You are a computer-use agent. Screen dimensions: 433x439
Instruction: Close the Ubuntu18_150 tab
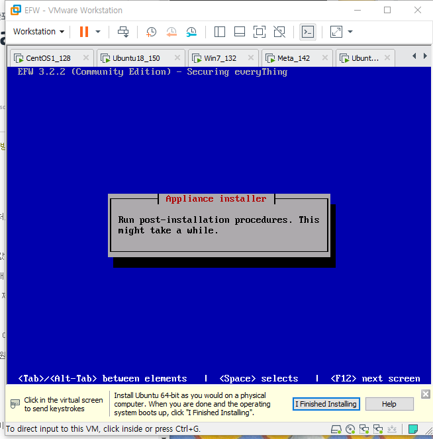point(177,58)
